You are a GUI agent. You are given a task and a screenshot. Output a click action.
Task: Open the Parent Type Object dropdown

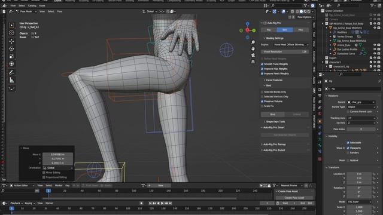[x=361, y=107]
